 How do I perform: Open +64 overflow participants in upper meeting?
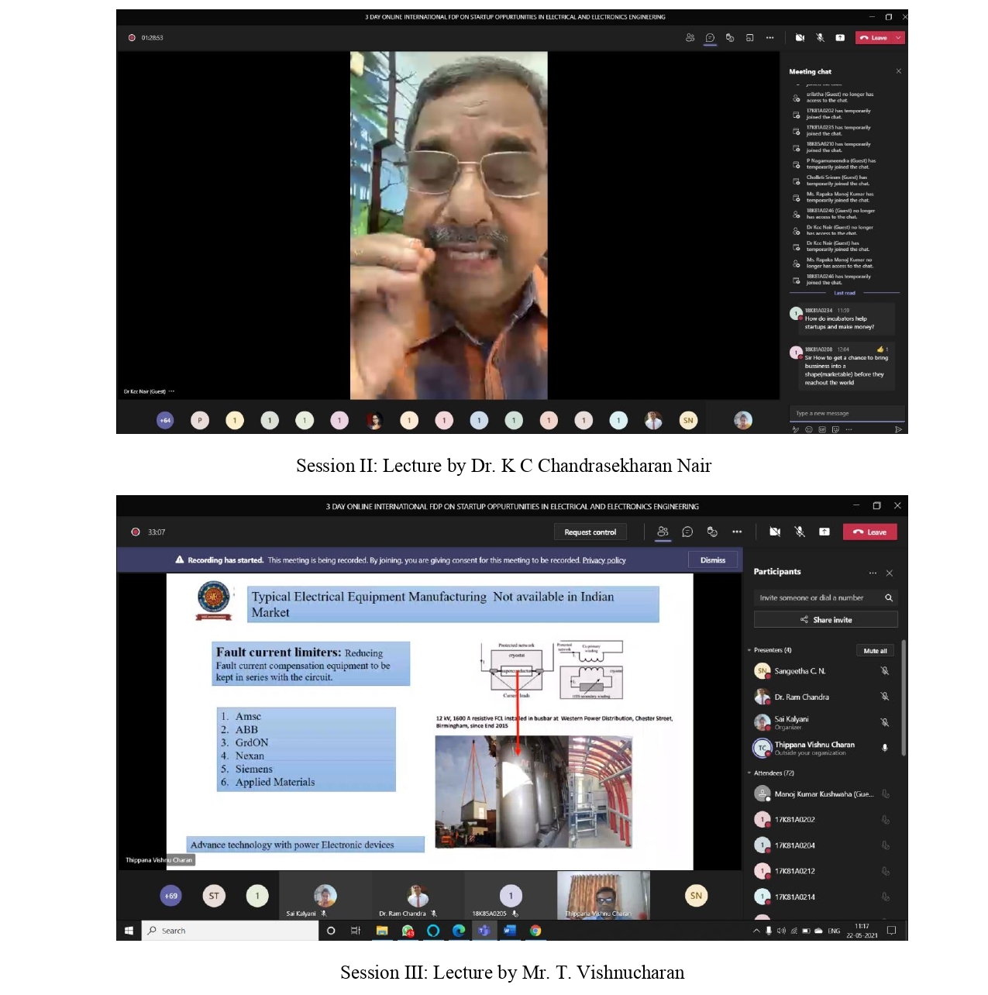point(165,420)
